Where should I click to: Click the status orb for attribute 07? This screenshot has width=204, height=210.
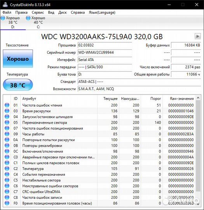click(7, 128)
